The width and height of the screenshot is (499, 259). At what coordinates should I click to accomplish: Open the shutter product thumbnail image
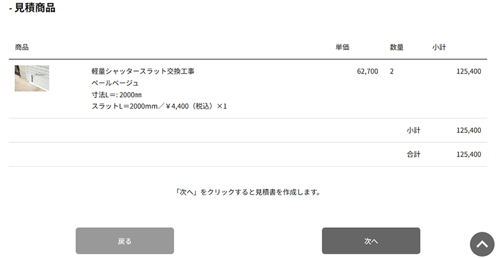[32, 79]
